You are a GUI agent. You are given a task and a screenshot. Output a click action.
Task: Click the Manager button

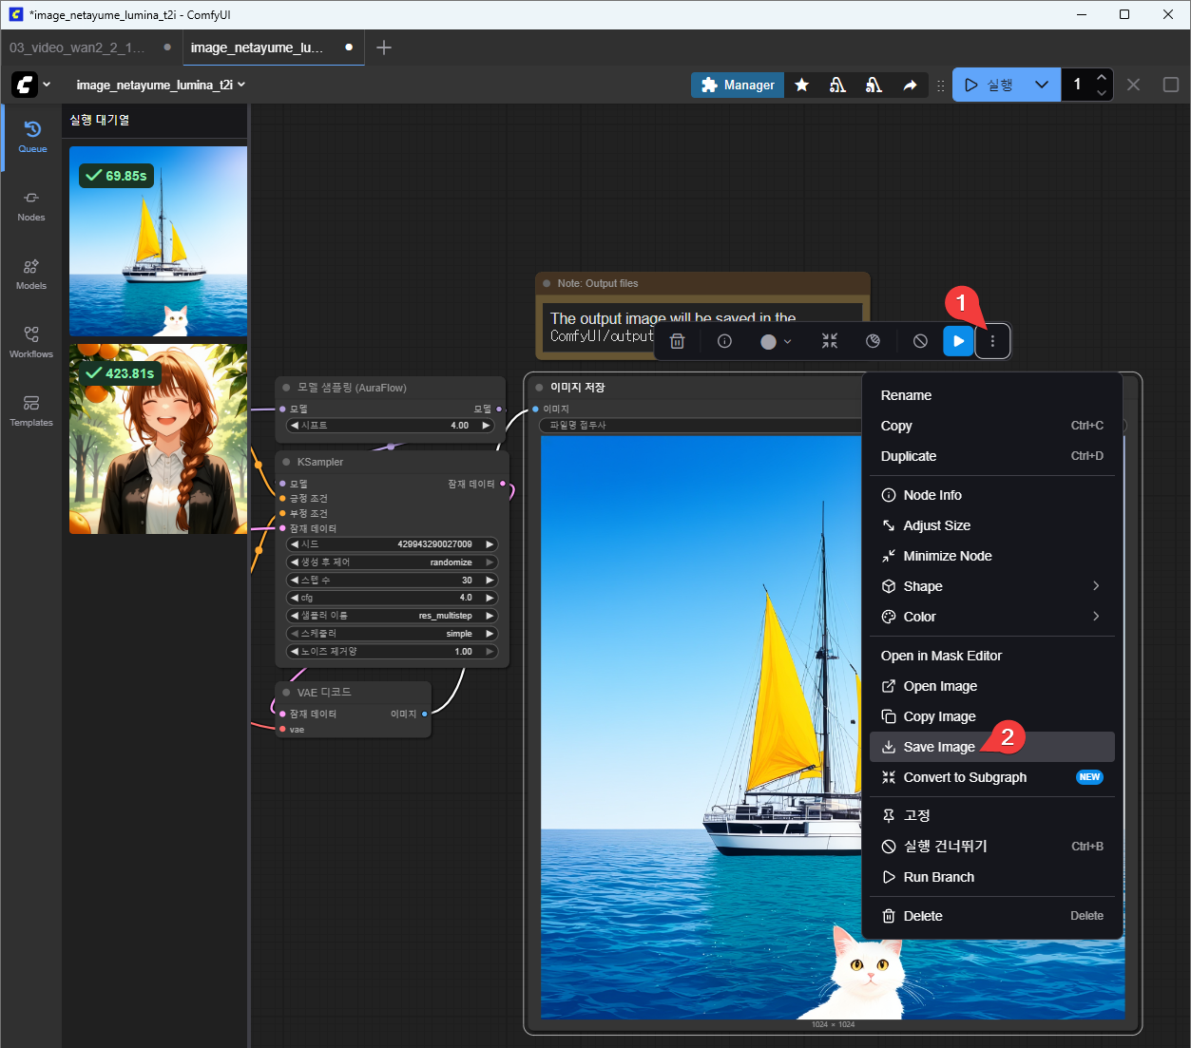click(738, 85)
